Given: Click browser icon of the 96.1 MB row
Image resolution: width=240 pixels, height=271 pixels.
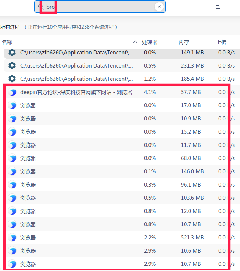Looking at the screenshot, I should (x=12, y=185).
